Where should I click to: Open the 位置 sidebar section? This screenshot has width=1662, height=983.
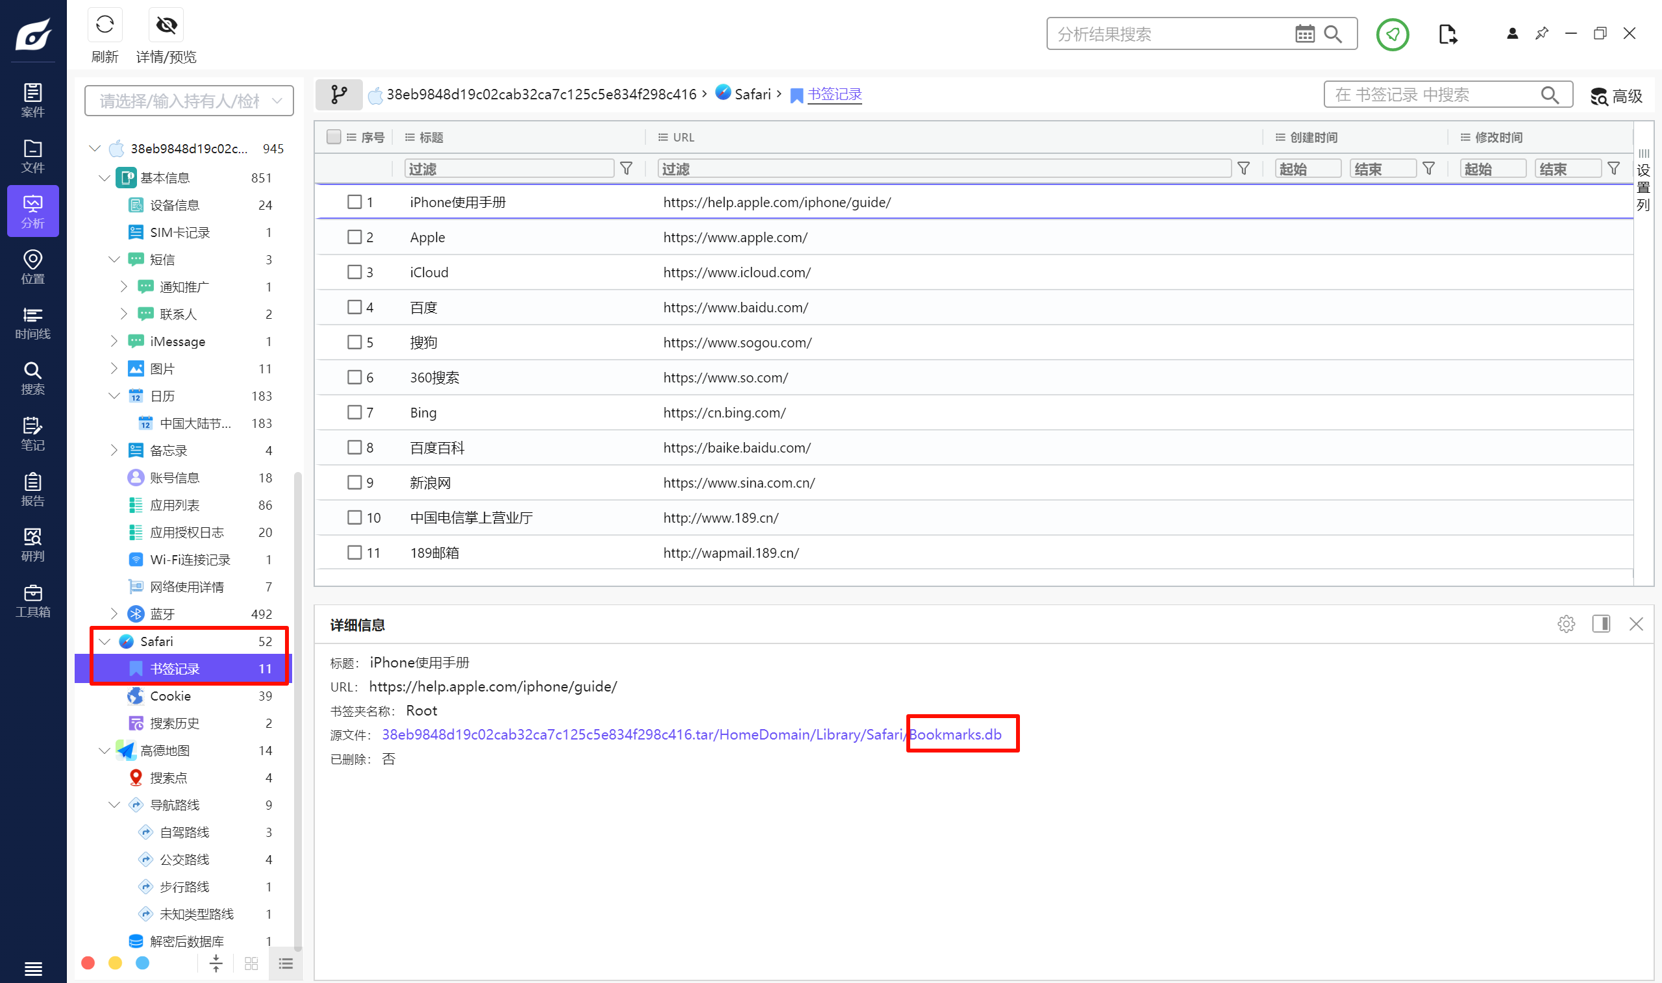32,267
